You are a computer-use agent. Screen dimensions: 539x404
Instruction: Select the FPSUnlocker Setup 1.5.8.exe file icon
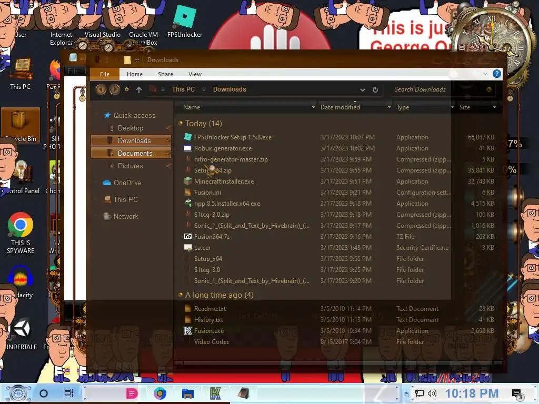click(x=188, y=137)
